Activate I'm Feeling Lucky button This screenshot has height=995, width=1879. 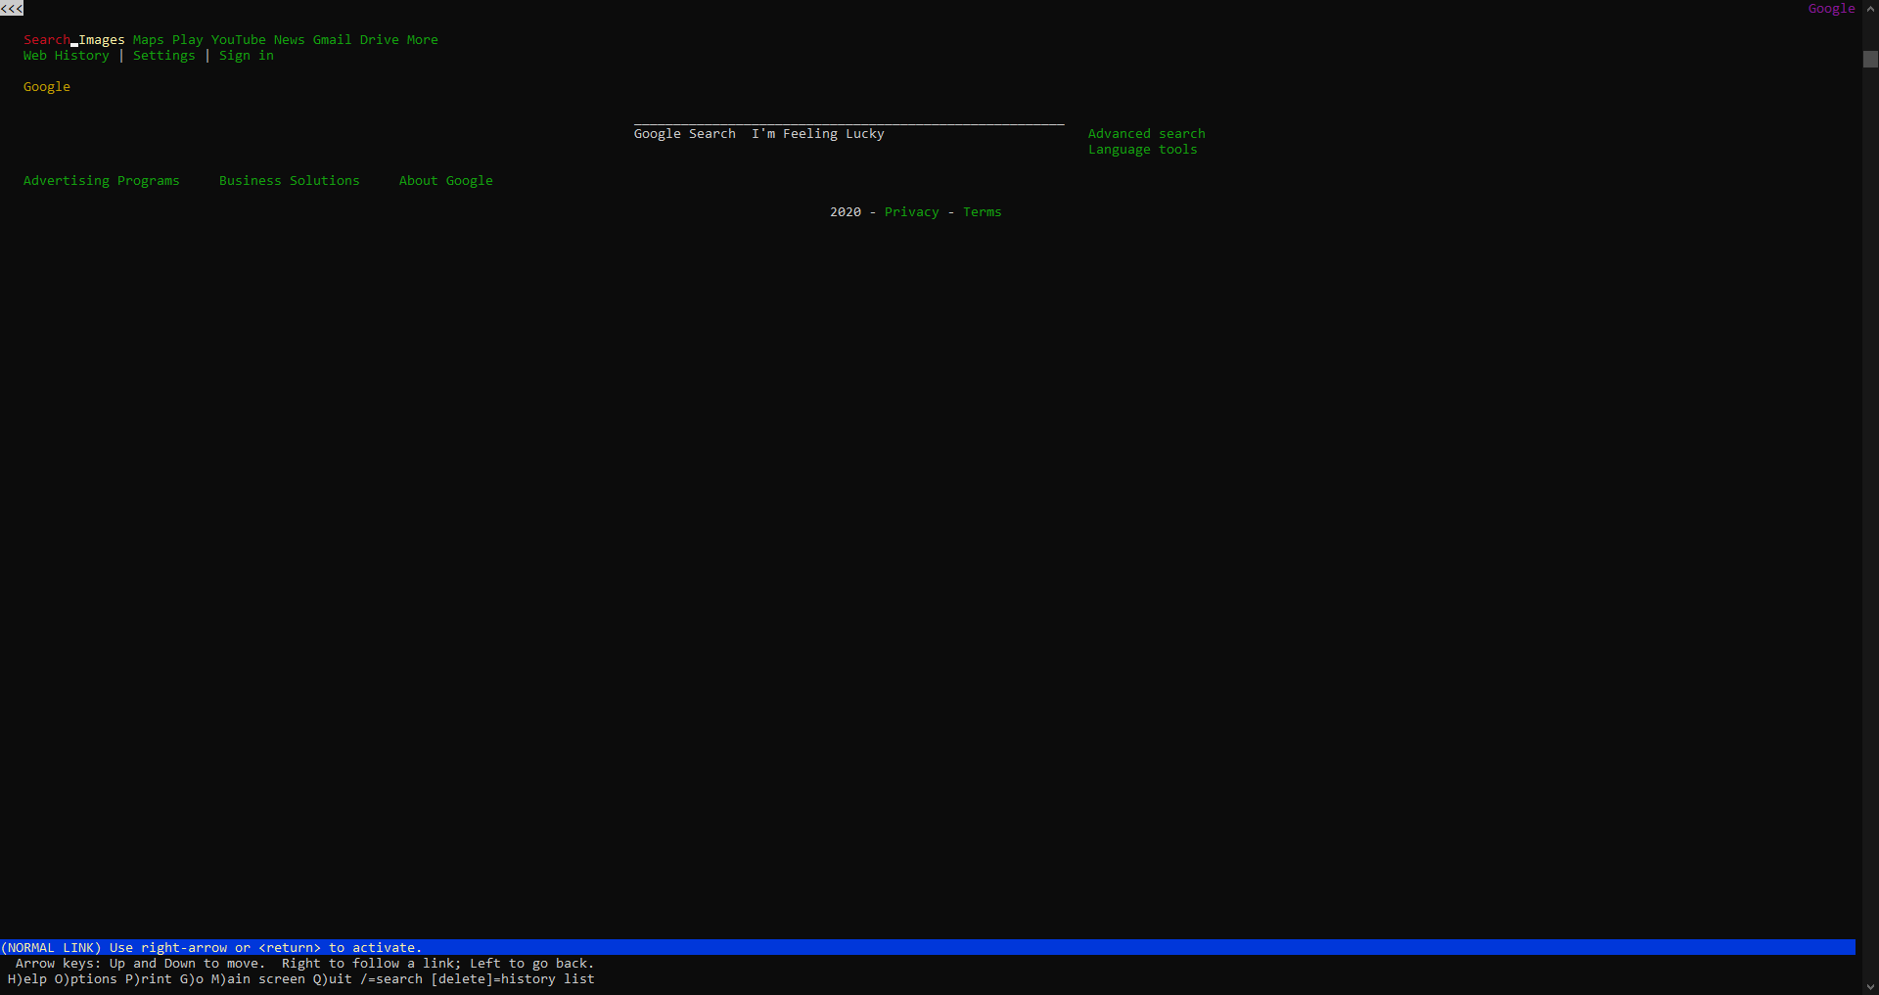click(818, 134)
